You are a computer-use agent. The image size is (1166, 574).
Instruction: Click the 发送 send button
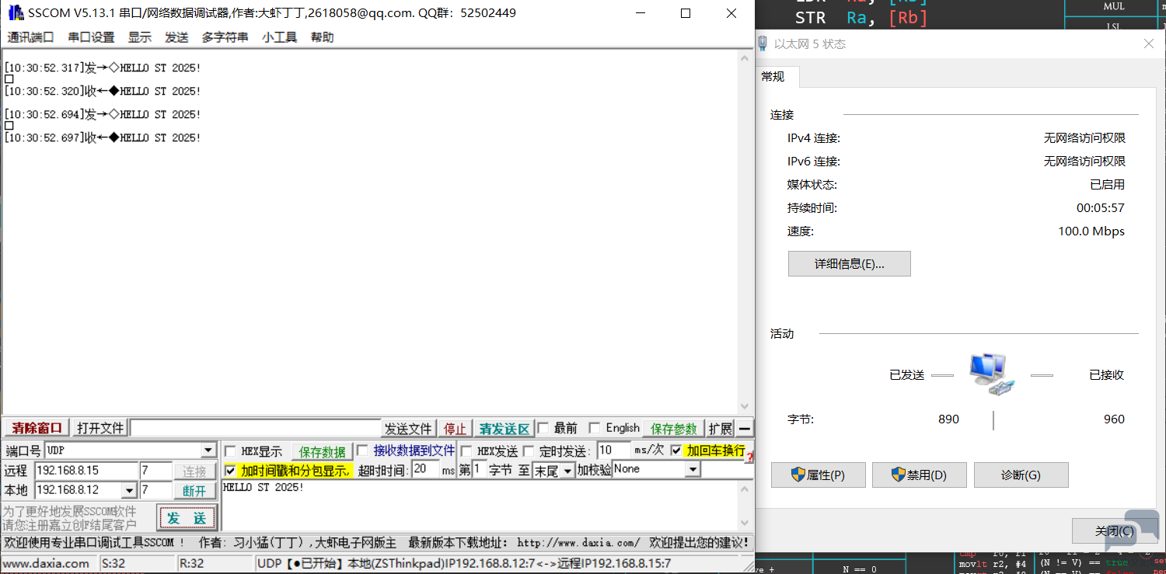tap(187, 518)
